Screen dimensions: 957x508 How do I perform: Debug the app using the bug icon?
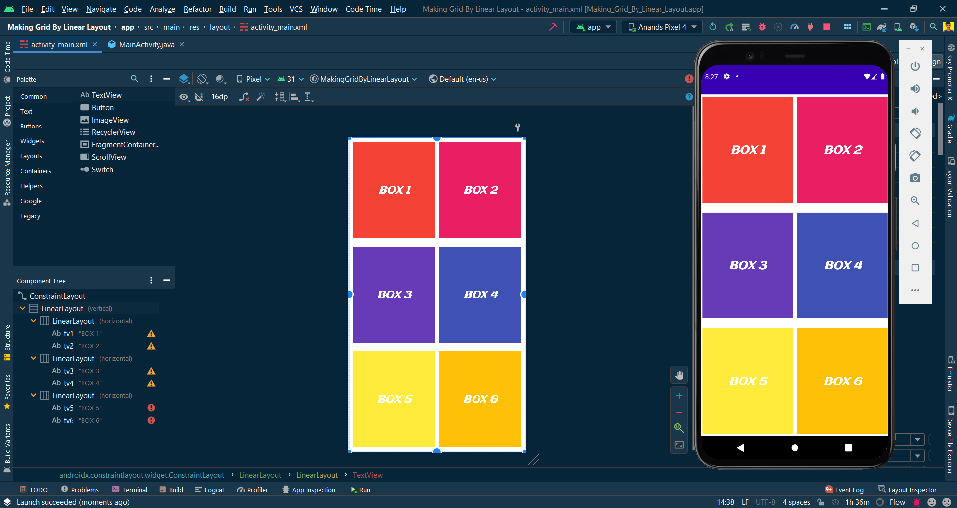point(762,27)
